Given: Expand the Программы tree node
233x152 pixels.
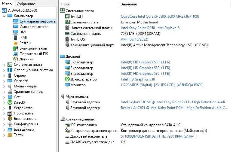Looking at the screenshot, I should pyautogui.click(x=4, y=114).
